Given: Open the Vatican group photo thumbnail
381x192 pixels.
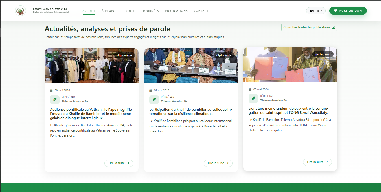Looking at the screenshot, I should (91, 65).
